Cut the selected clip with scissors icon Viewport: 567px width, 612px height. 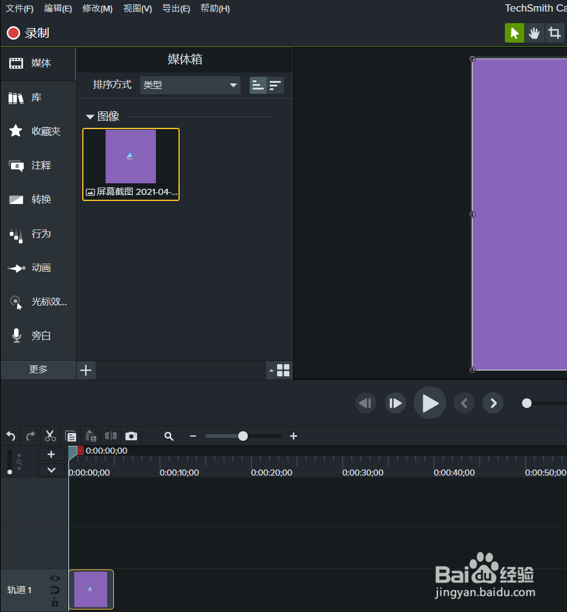point(51,436)
